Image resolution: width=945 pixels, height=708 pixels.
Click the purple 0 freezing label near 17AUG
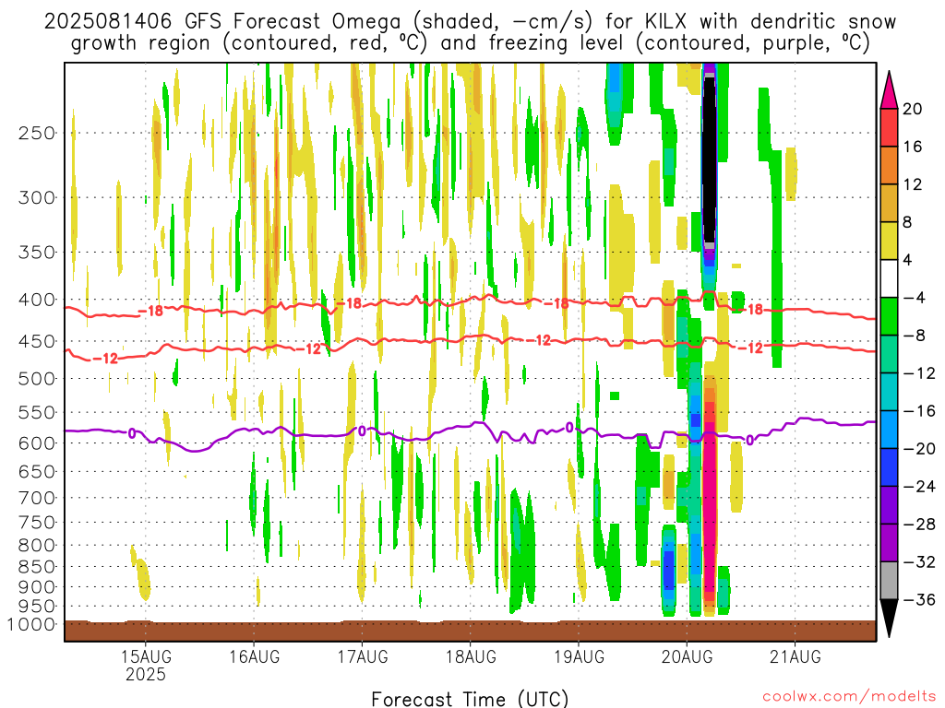(362, 431)
